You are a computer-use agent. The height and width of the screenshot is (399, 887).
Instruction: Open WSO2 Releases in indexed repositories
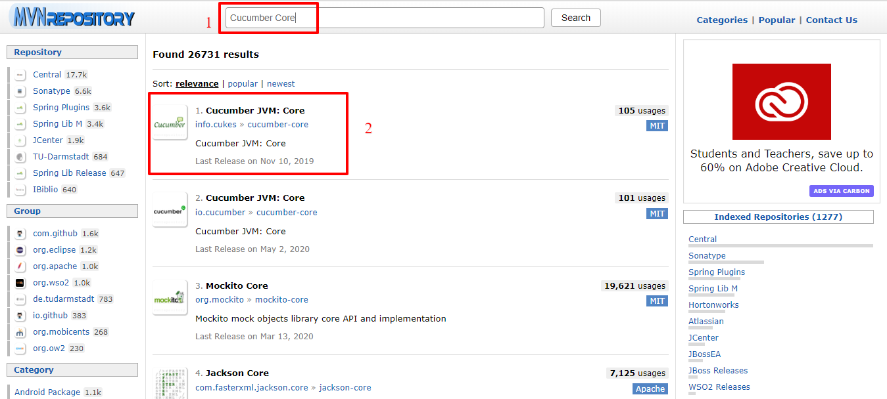coord(719,387)
